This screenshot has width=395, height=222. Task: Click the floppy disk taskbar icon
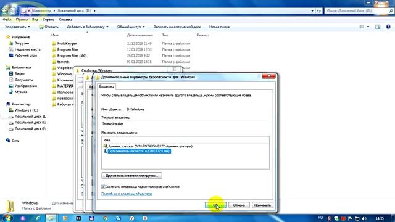click(x=91, y=218)
